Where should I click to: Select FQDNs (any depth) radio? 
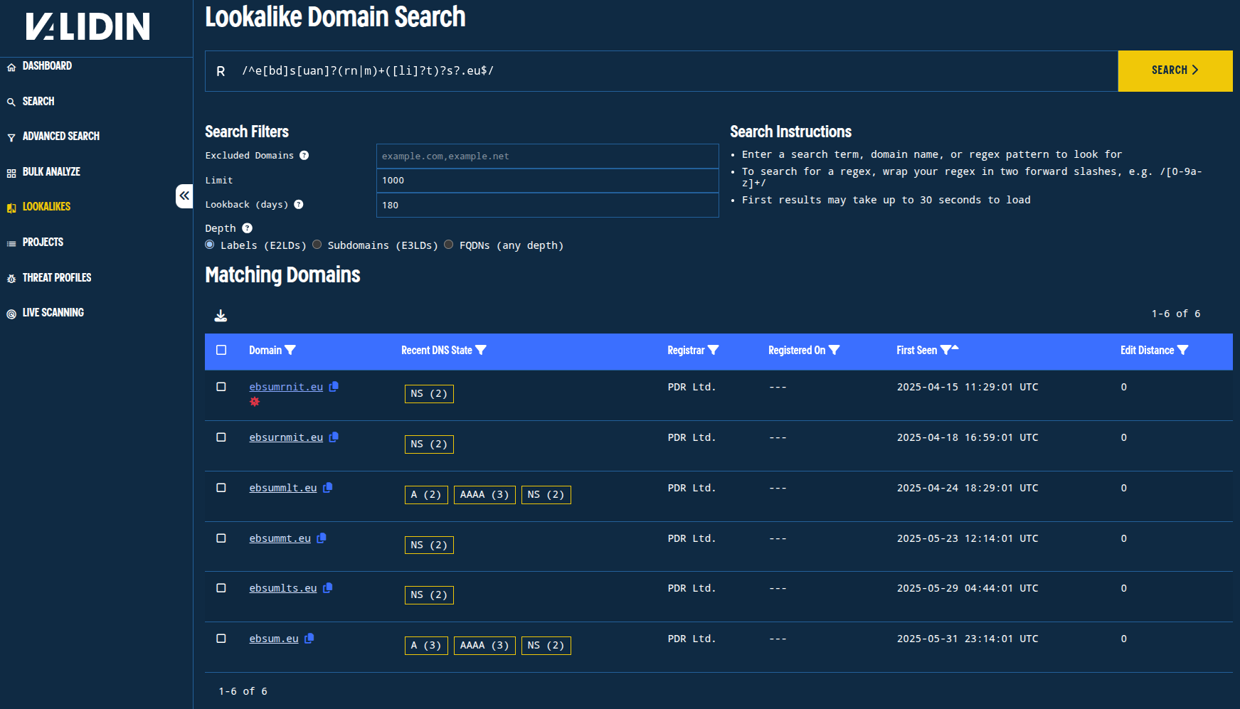(x=449, y=245)
